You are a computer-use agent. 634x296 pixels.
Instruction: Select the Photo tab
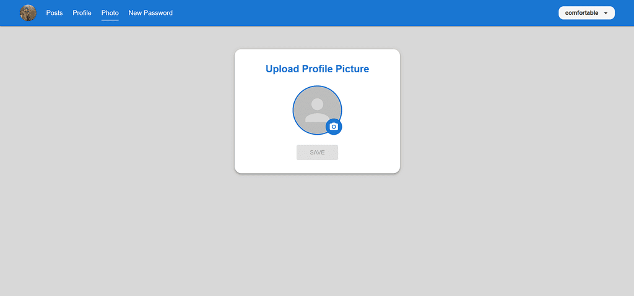pos(110,13)
